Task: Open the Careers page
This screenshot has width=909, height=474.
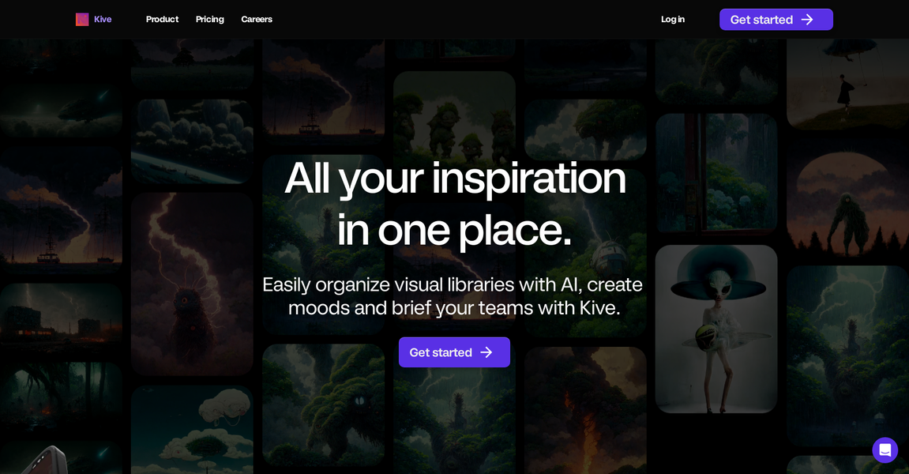Action: tap(256, 19)
